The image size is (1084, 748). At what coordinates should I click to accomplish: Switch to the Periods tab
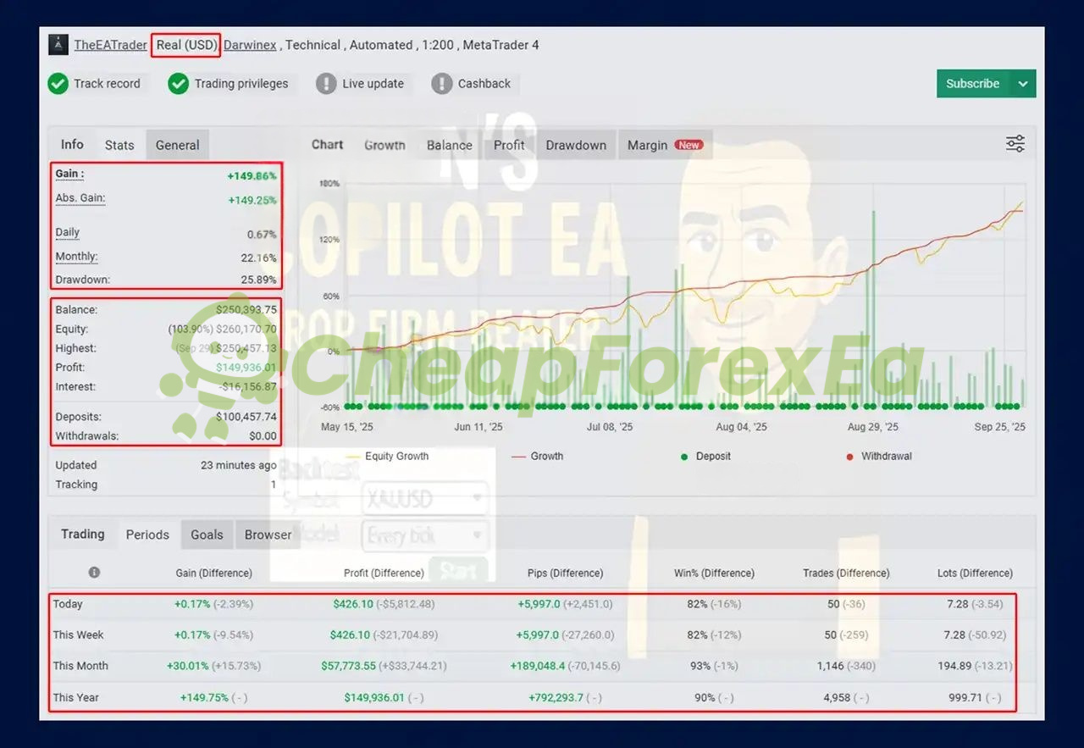coord(147,535)
